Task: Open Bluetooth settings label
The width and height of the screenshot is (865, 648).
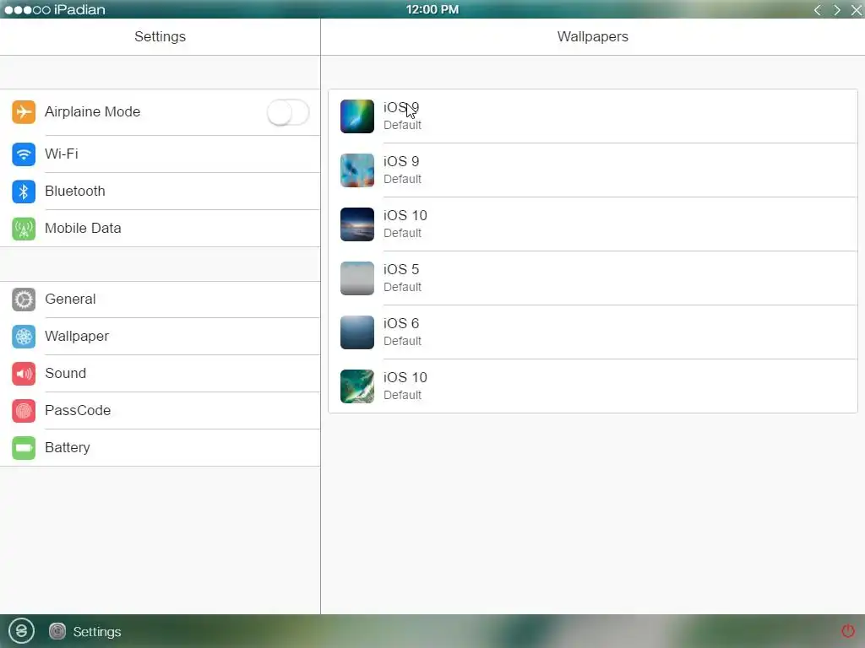Action: pyautogui.click(x=75, y=192)
